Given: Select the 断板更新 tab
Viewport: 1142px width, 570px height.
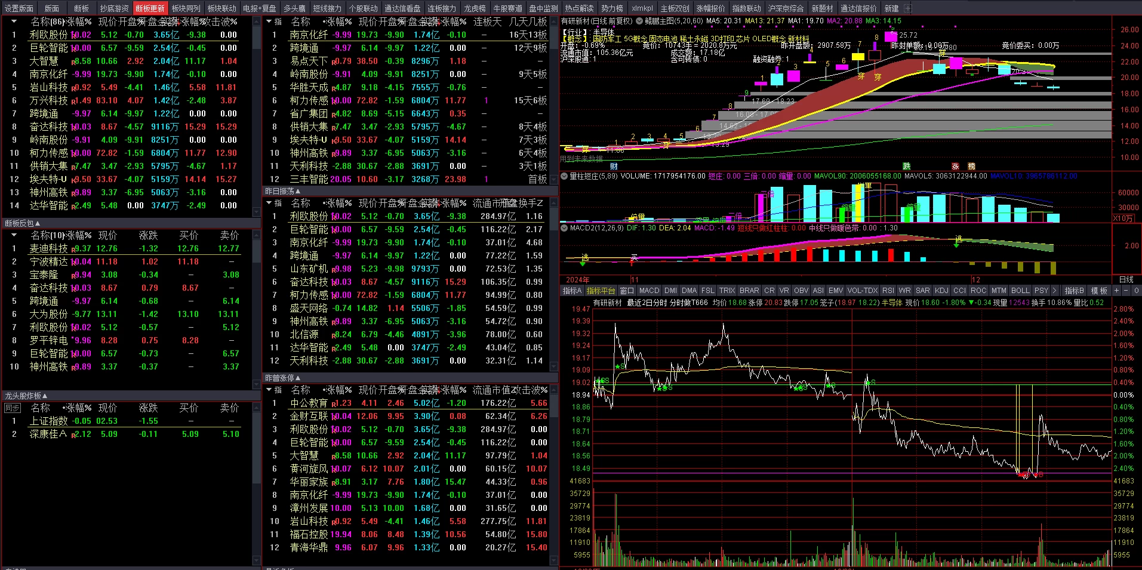Looking at the screenshot, I should click(150, 8).
